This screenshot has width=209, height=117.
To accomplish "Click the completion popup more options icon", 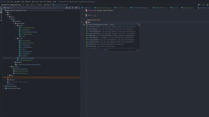I will [138, 50].
